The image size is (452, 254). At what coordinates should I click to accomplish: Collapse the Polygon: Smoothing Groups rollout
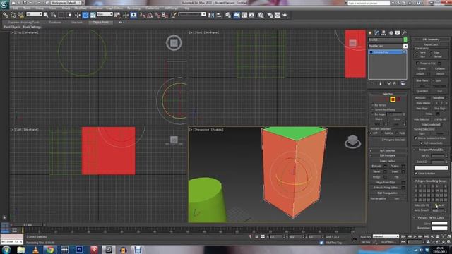point(431,181)
